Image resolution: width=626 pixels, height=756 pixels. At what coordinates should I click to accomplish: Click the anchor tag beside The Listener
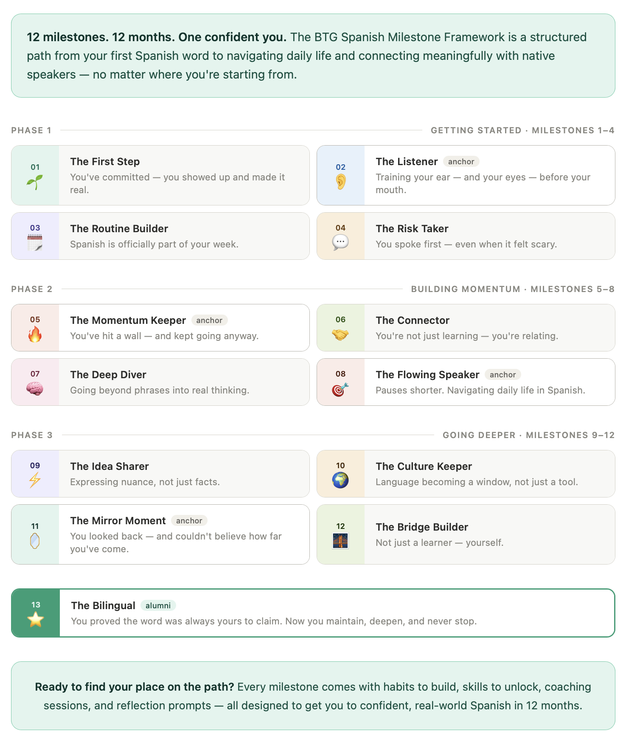click(461, 162)
